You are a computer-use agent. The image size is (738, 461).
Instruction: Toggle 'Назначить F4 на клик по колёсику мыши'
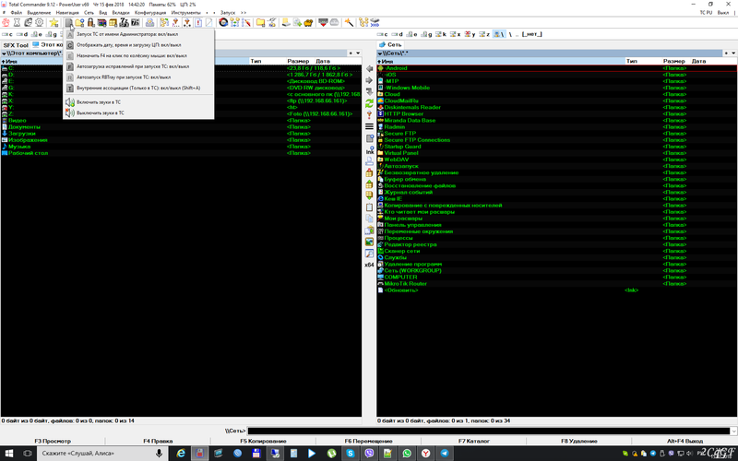click(x=138, y=55)
